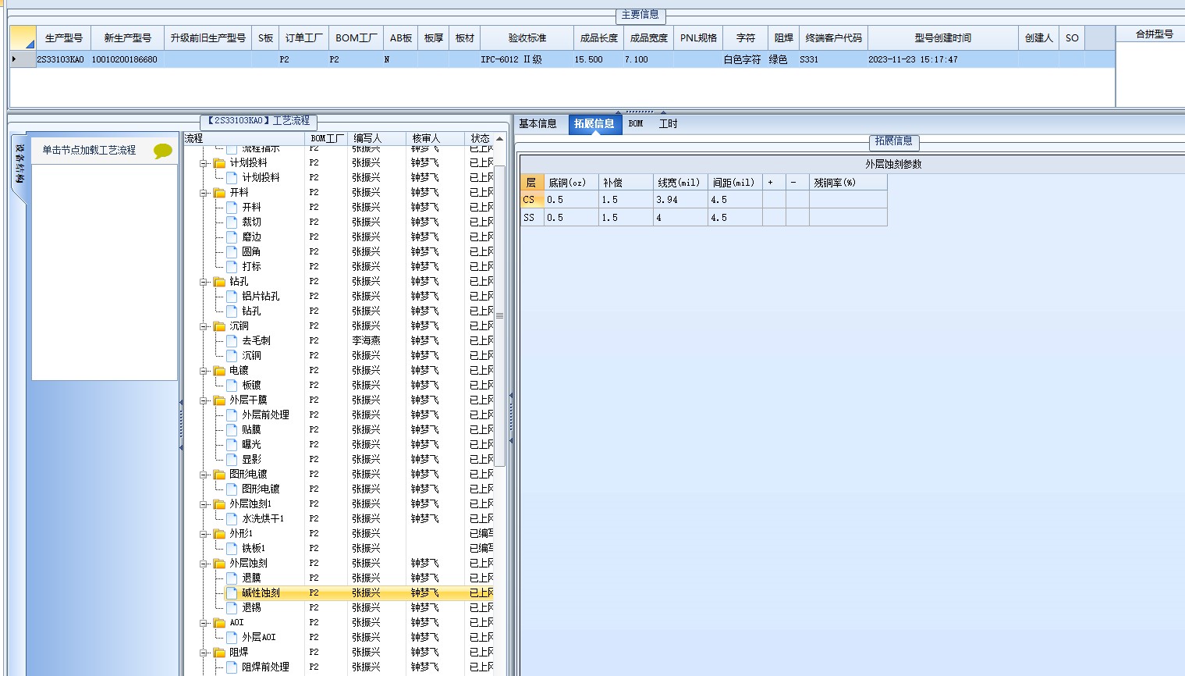Viewport: 1185px width, 676px height.
Task: Click the 3.94 line width cell
Action: (680, 201)
